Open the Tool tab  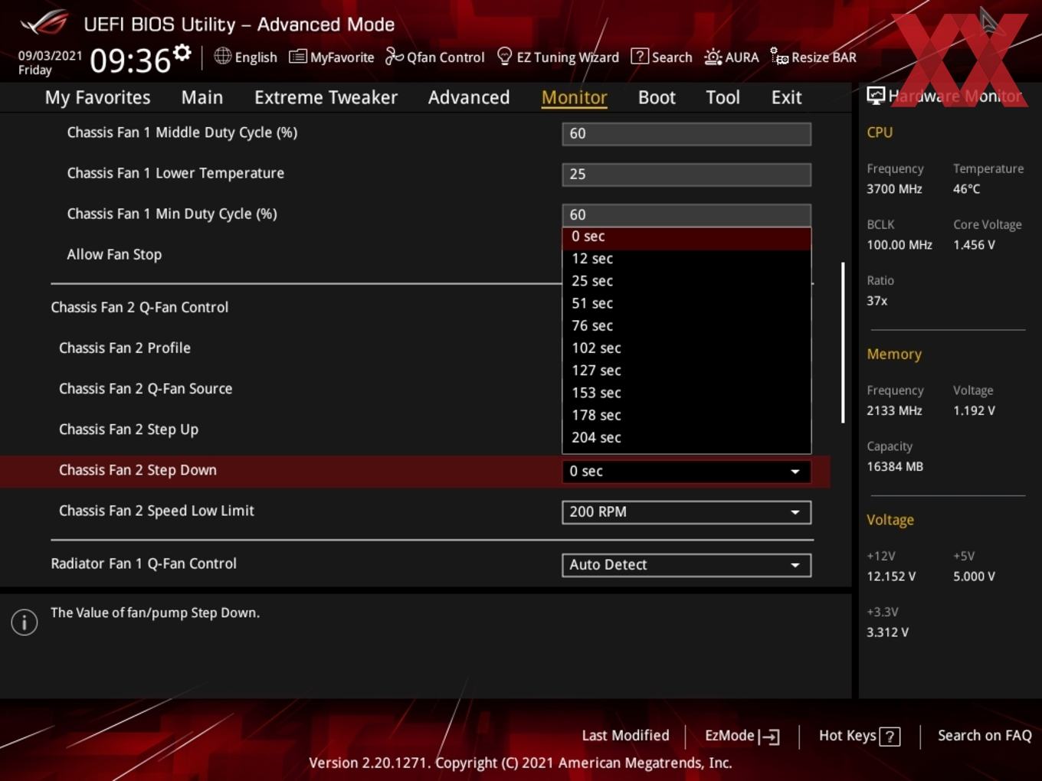click(723, 97)
